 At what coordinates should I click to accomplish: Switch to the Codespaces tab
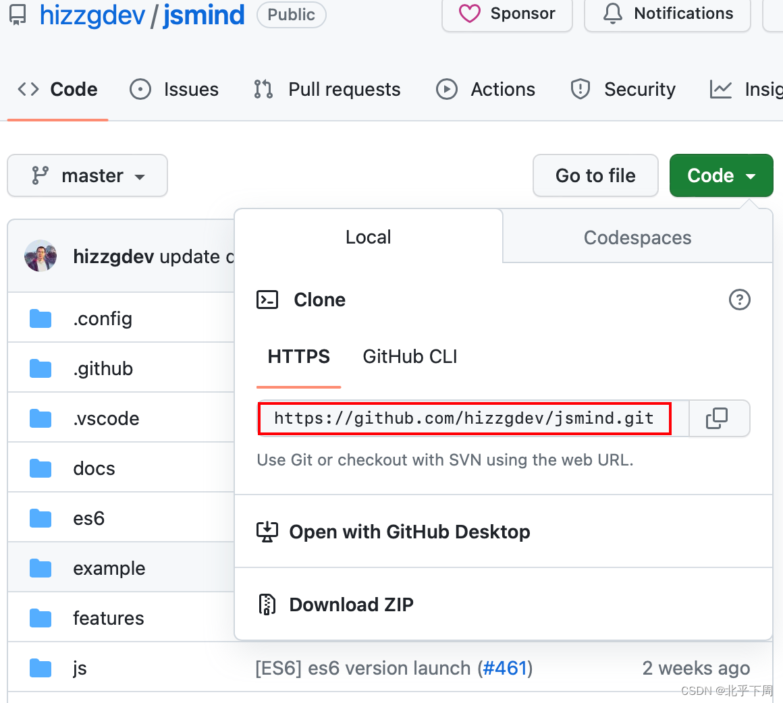click(x=638, y=237)
